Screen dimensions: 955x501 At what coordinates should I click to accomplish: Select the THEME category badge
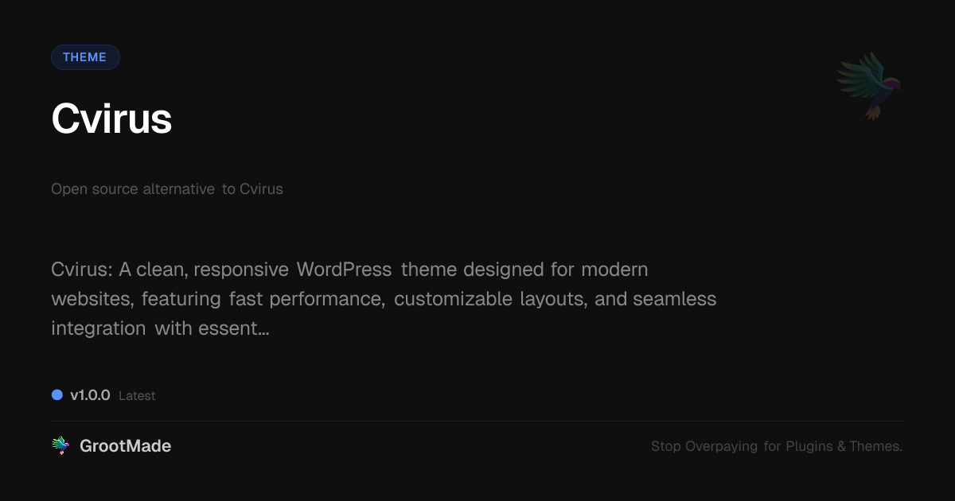[85, 57]
